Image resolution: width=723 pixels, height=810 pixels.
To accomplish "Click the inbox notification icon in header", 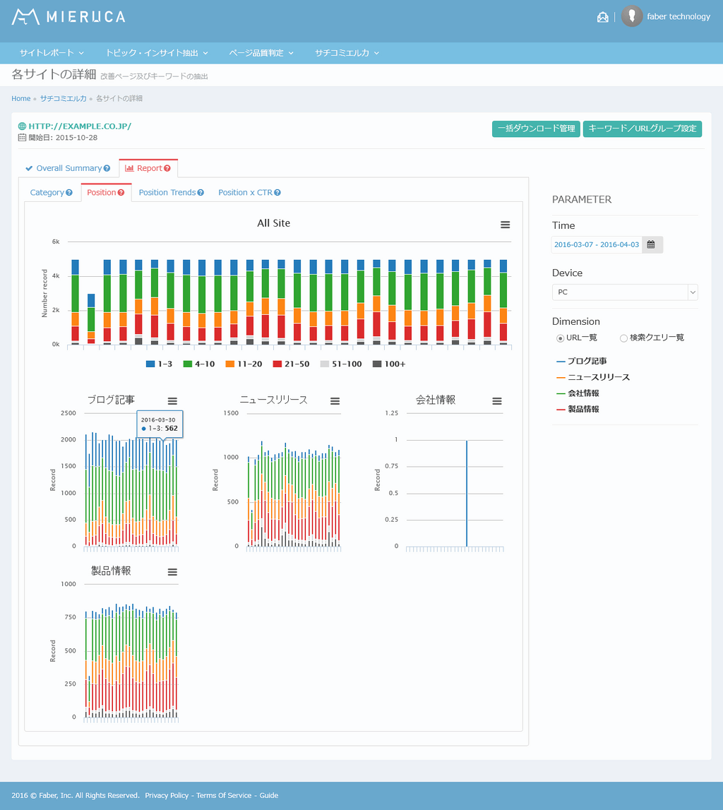I will pyautogui.click(x=602, y=17).
